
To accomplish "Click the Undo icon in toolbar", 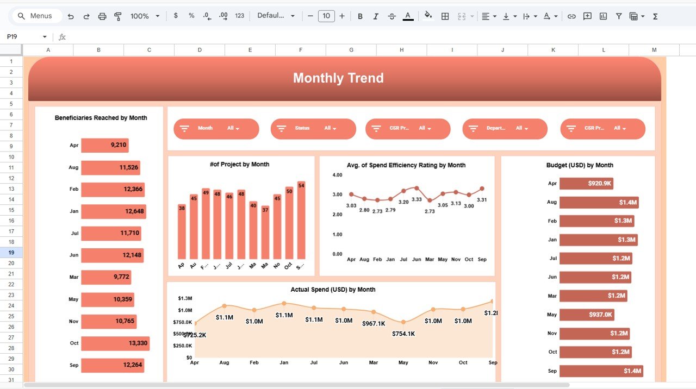I will pos(71,16).
